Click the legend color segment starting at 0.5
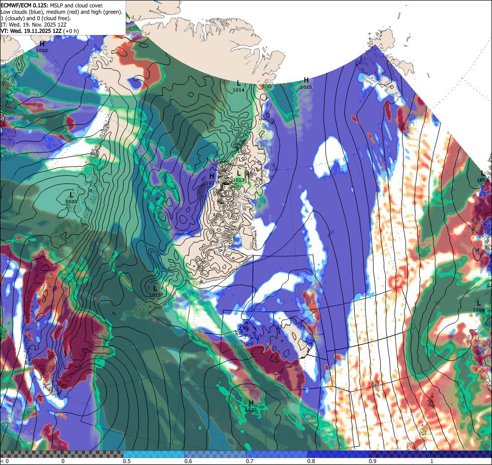 (x=154, y=454)
